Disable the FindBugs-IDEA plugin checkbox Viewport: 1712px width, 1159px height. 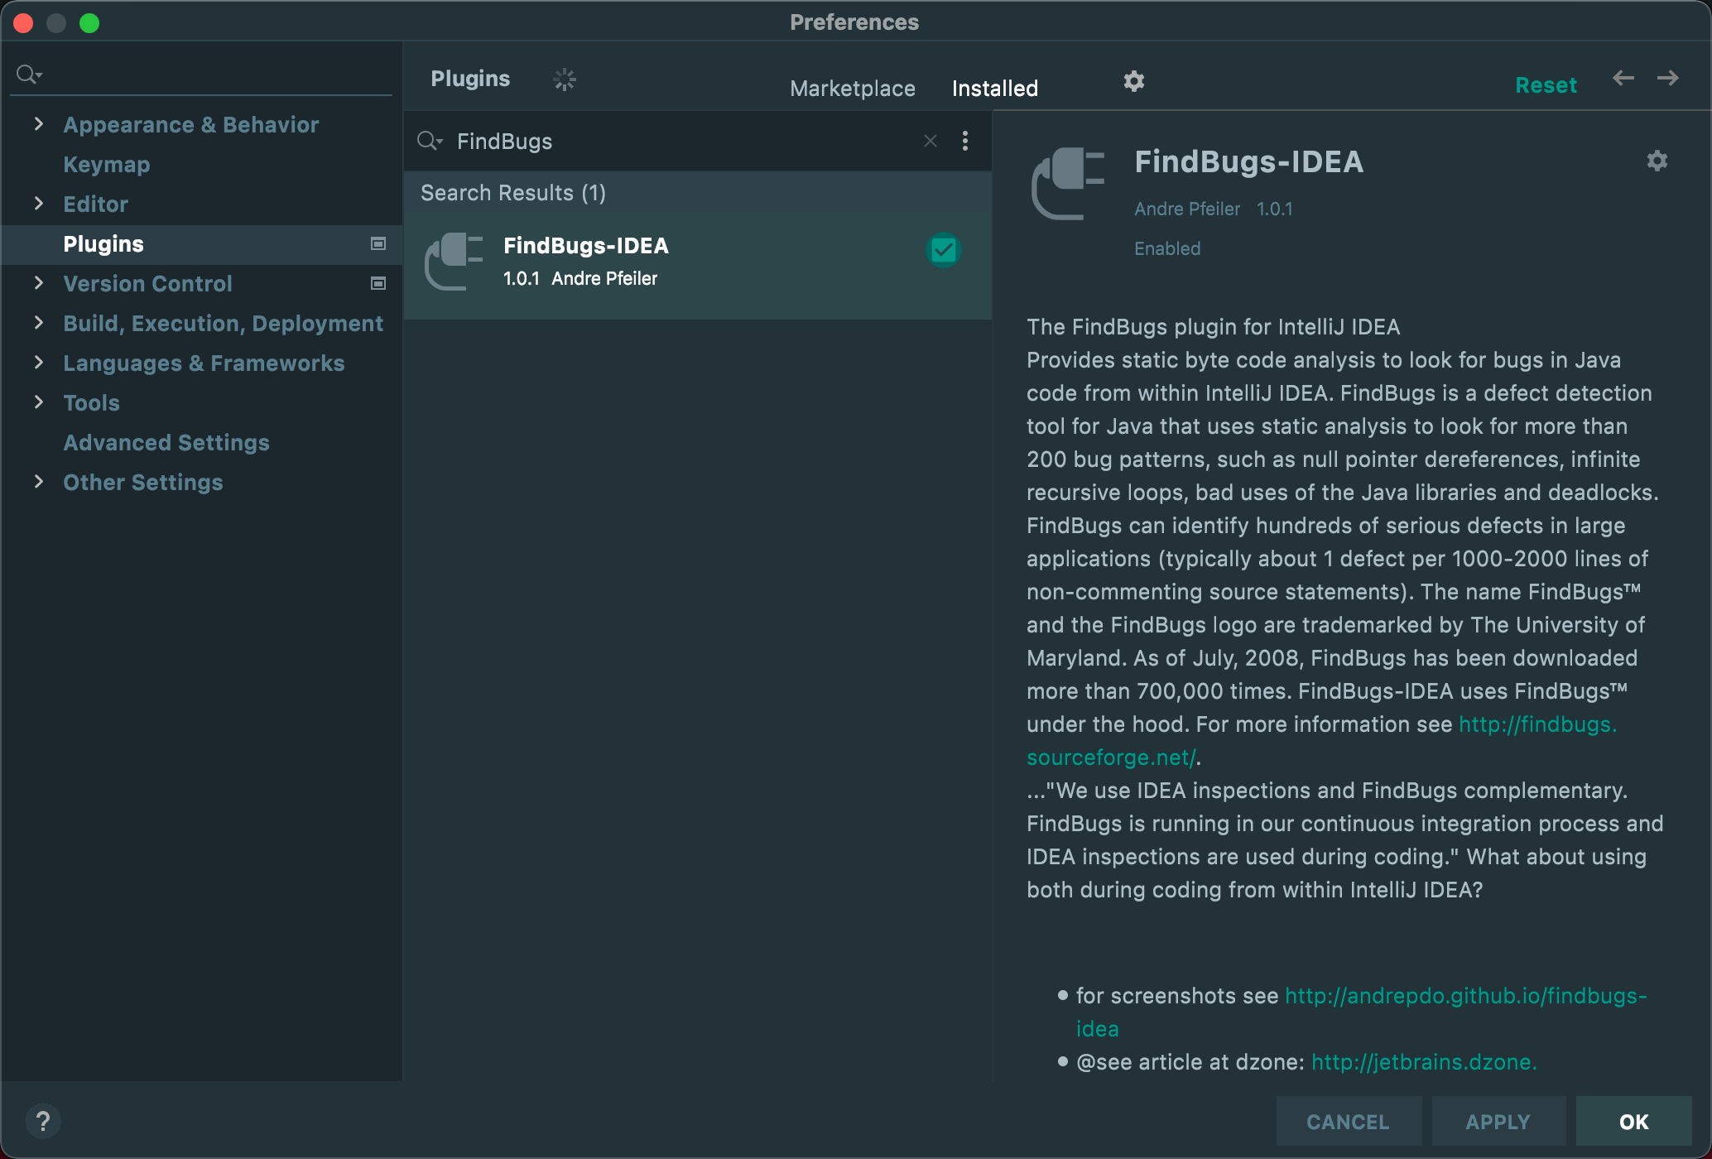(x=944, y=250)
